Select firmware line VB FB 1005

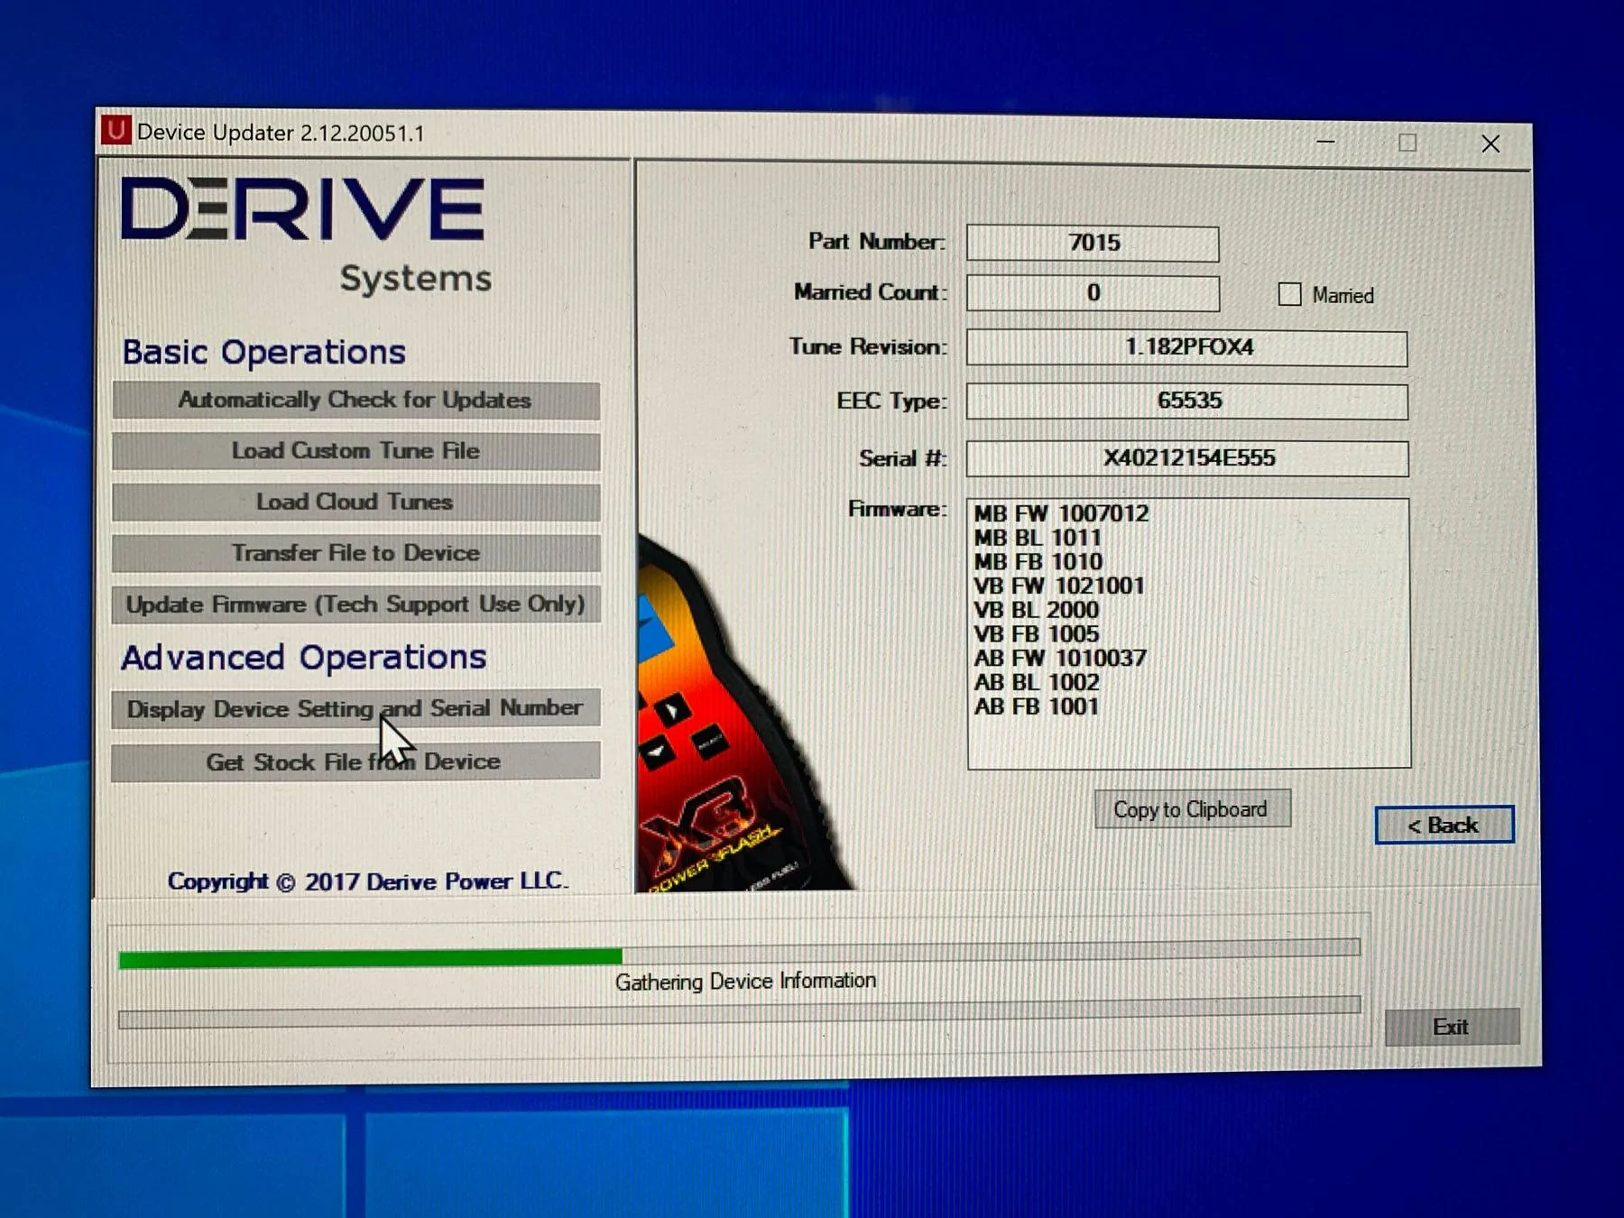coord(1036,634)
